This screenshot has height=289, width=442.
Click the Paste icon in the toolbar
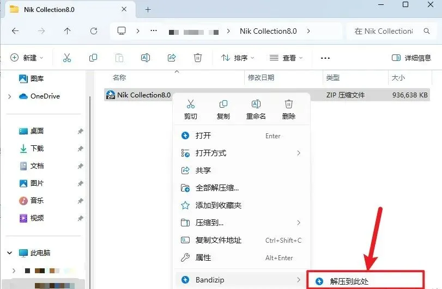(x=119, y=58)
